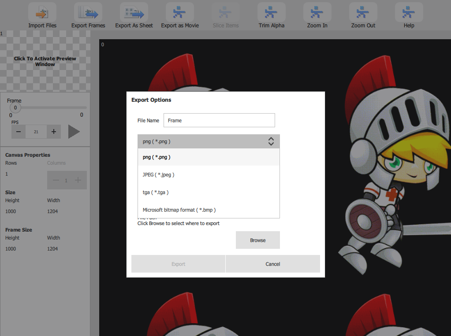Click the Columns value field showing 1

click(66, 180)
